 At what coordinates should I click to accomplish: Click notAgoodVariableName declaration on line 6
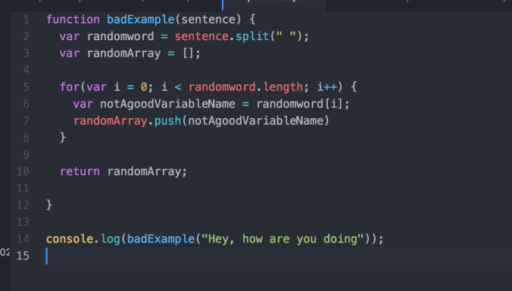[167, 104]
